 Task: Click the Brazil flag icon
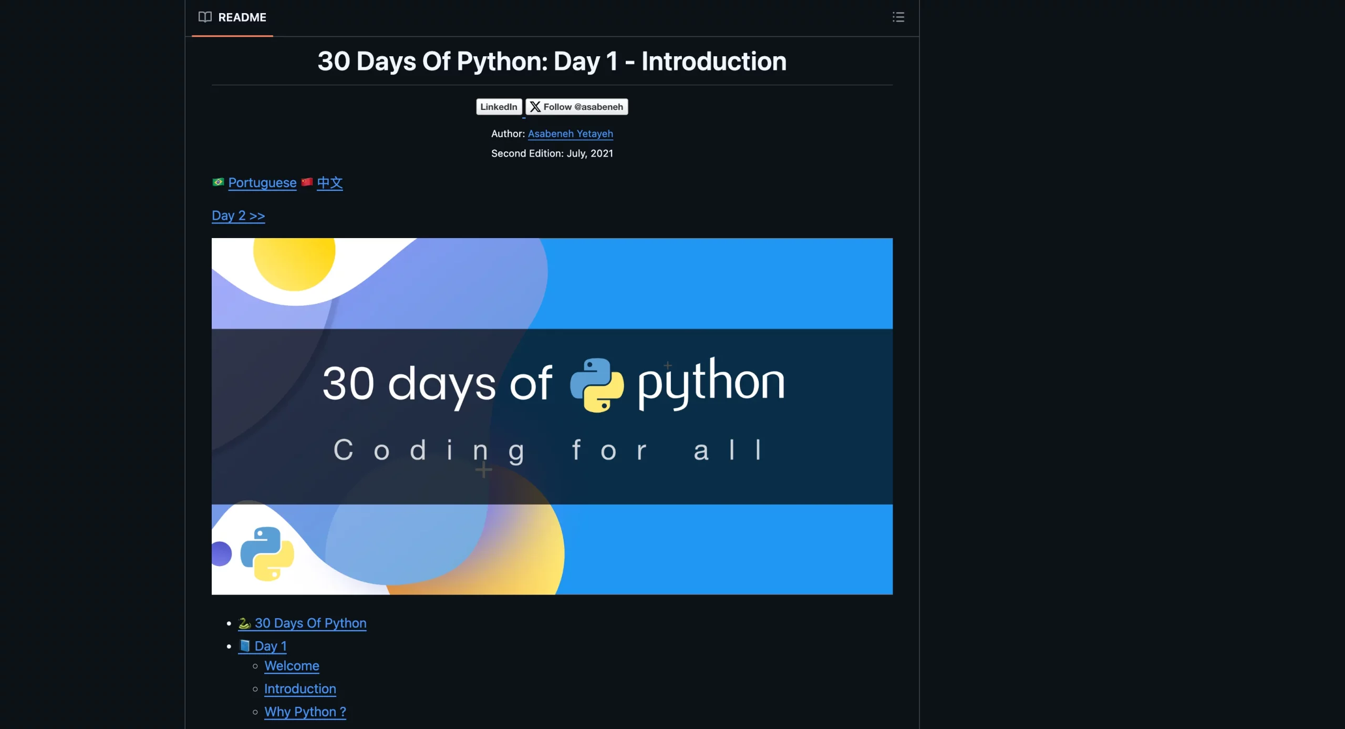point(218,182)
